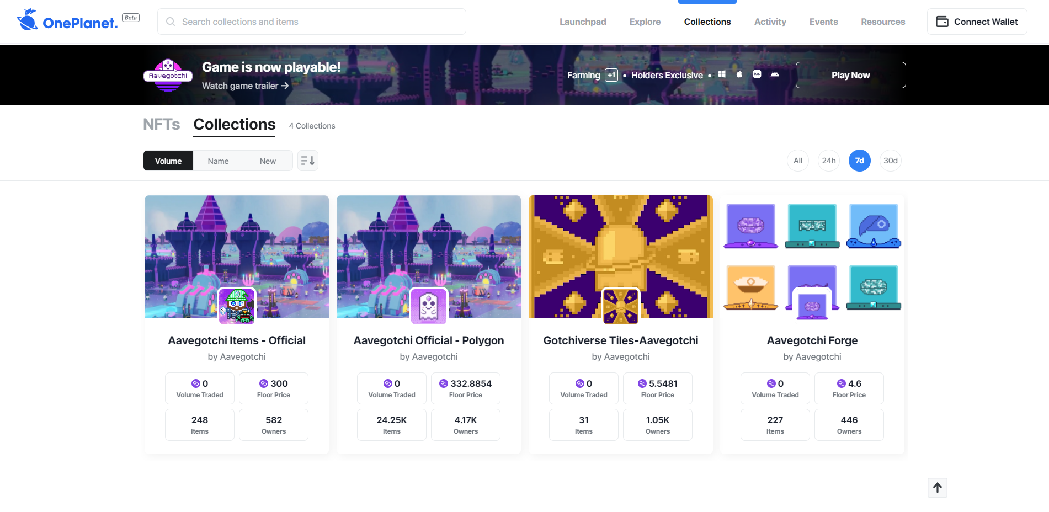1049x512 pixels.
Task: Click the Holders Exclusive label
Action: point(667,75)
